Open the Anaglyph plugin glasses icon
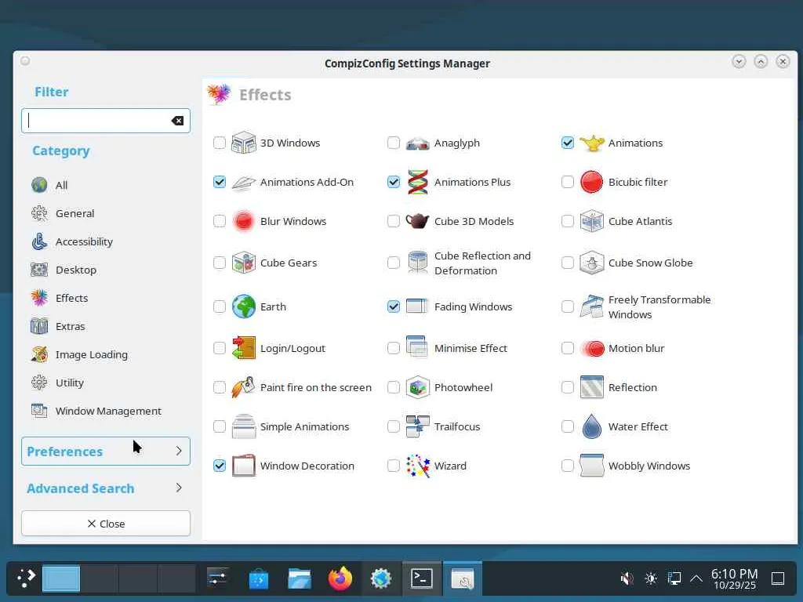 pos(417,143)
